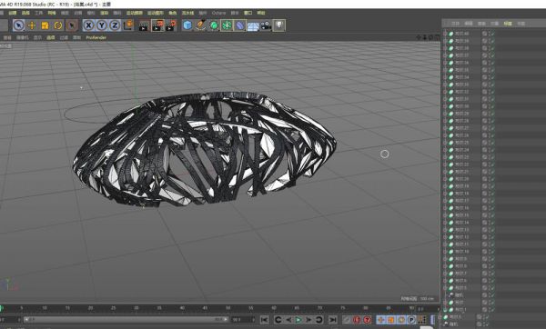
Task: Expand tree node of object row .33
Action: pyautogui.click(x=445, y=85)
